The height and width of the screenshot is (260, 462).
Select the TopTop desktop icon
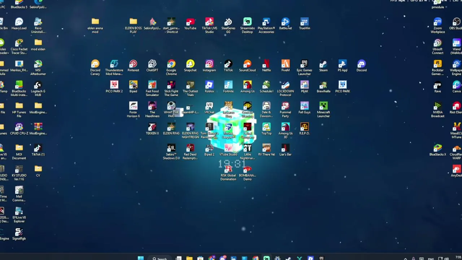(x=266, y=129)
